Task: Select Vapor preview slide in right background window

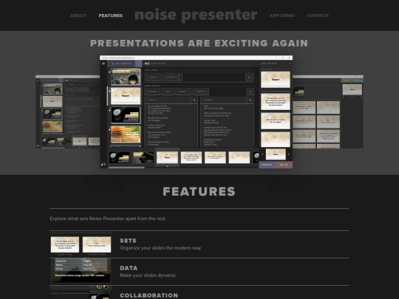Action: (x=352, y=89)
